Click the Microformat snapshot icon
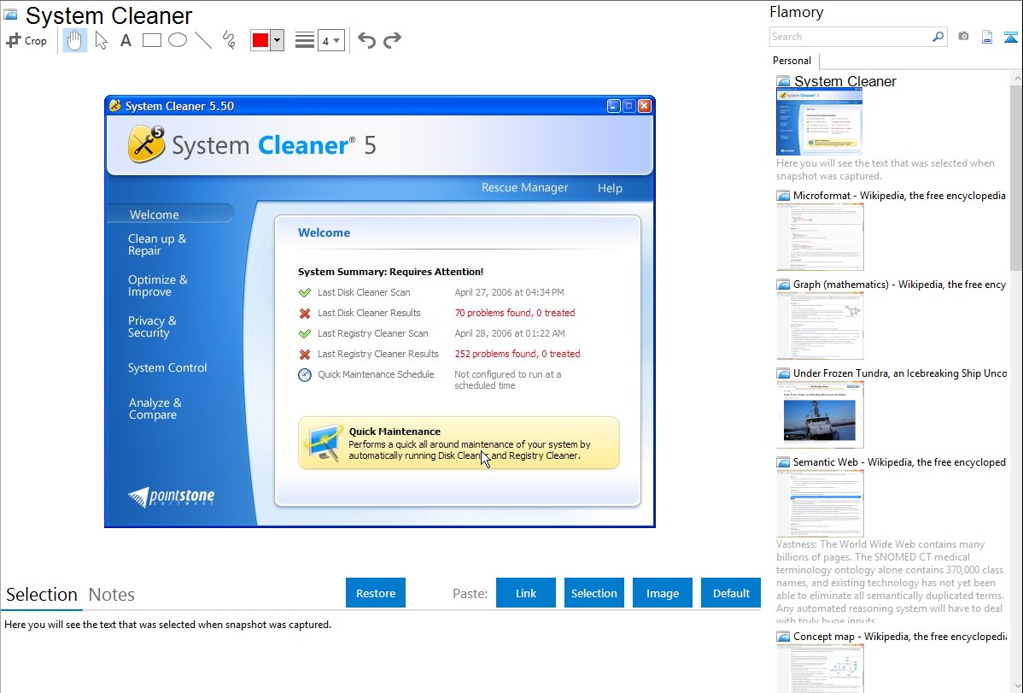The width and height of the screenshot is (1023, 693). tap(783, 196)
